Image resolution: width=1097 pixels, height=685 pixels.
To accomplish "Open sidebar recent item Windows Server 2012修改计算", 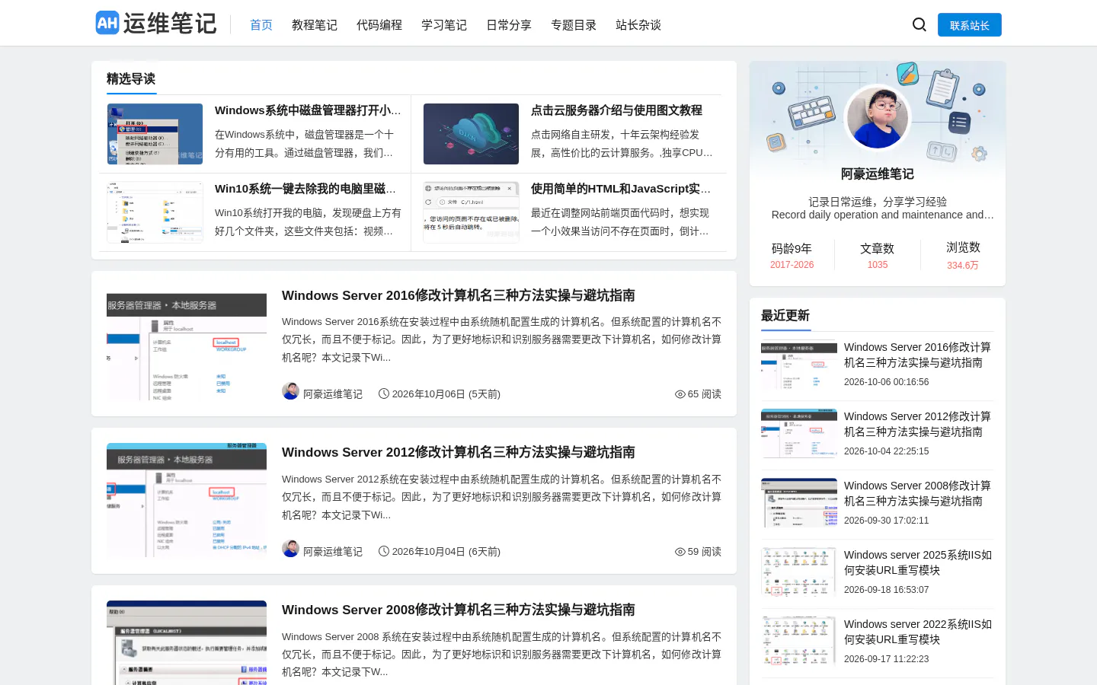I will pyautogui.click(x=917, y=424).
